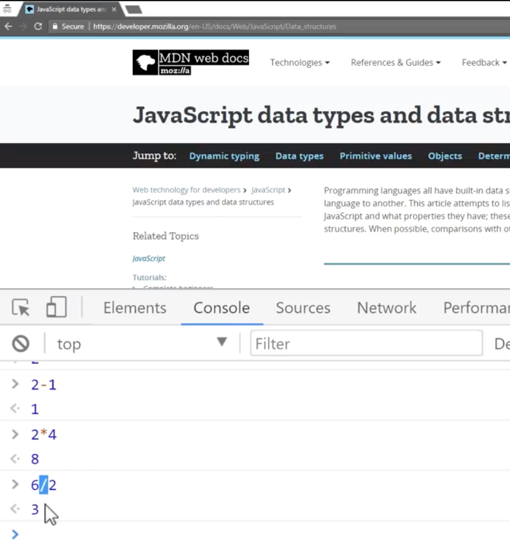Open the JavaScript breadcrumb link
The image size is (510, 553).
tap(268, 190)
